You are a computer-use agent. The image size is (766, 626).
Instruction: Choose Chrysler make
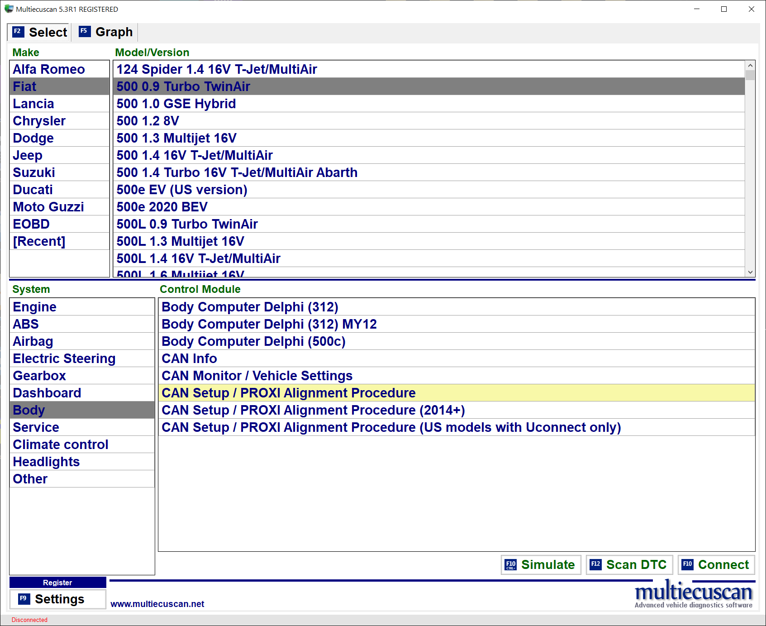click(x=60, y=121)
